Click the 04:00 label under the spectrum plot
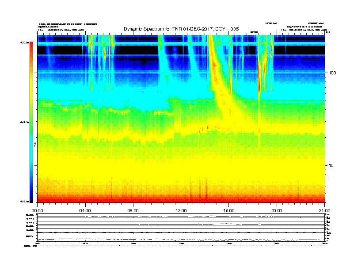 (x=85, y=211)
